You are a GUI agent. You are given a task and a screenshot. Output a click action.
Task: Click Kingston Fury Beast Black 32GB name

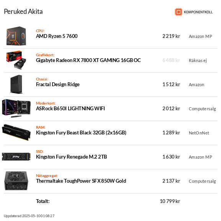81,133
